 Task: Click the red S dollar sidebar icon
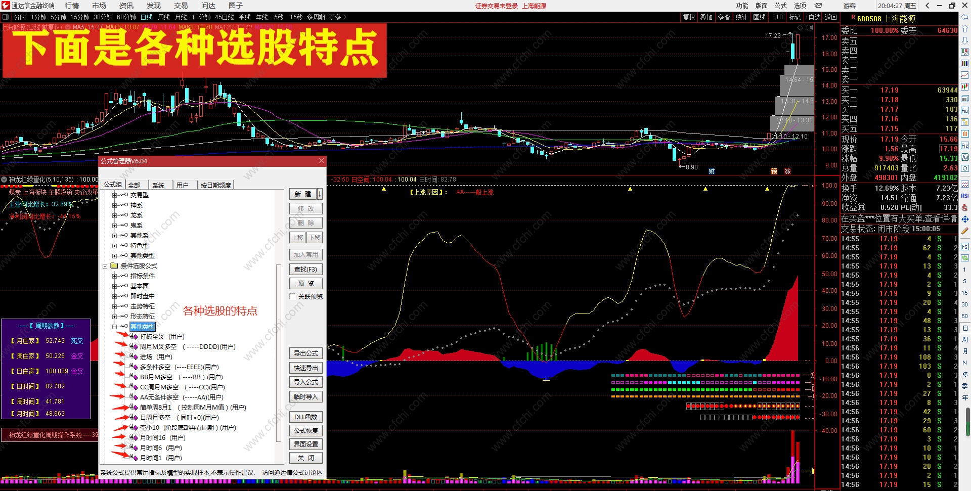point(965,207)
